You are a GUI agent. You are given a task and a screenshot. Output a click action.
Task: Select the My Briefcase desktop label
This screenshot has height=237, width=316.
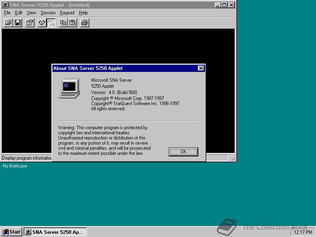[x=15, y=166]
